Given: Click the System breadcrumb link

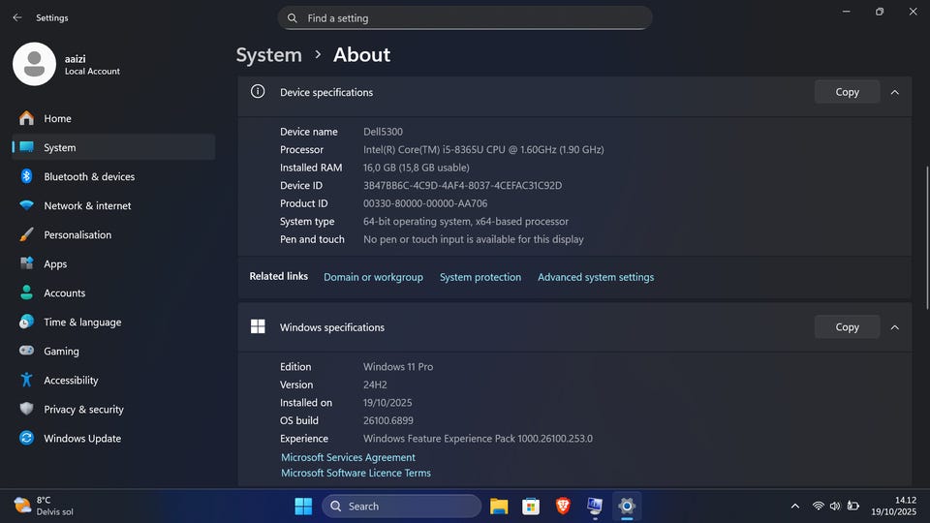Looking at the screenshot, I should [x=269, y=55].
